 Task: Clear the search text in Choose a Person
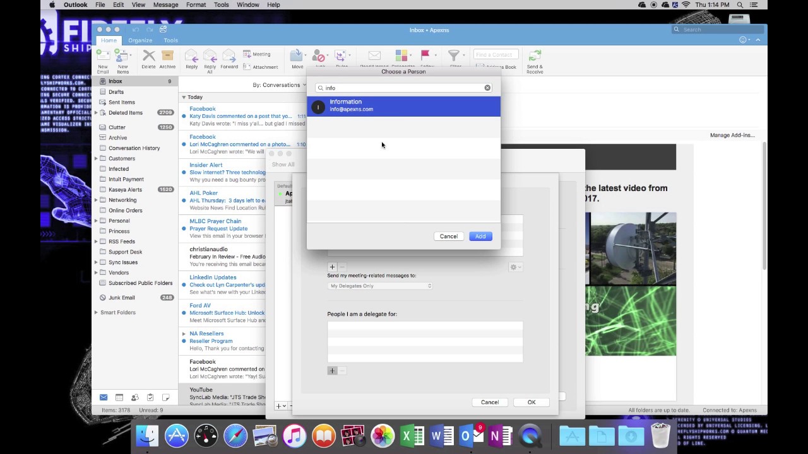487,88
